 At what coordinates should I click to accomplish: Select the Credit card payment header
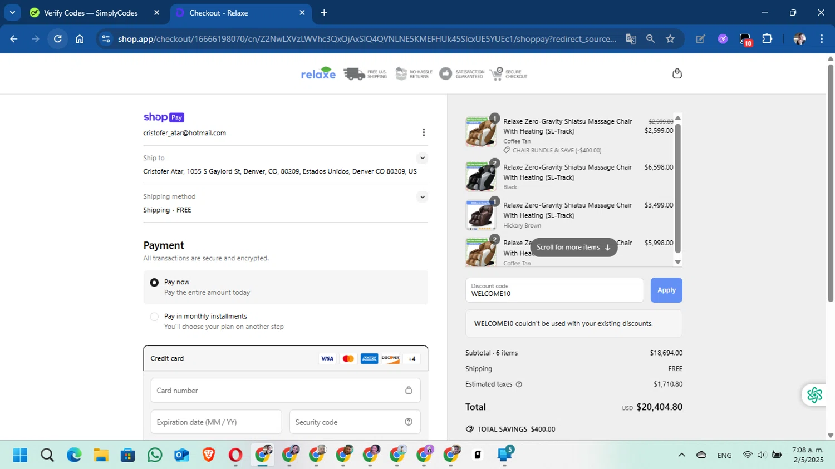[x=286, y=358]
